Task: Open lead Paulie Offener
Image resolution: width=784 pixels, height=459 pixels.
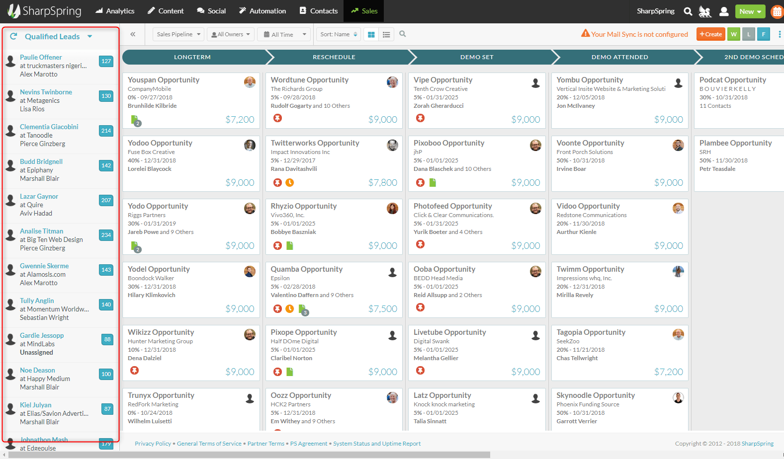Action: [41, 57]
